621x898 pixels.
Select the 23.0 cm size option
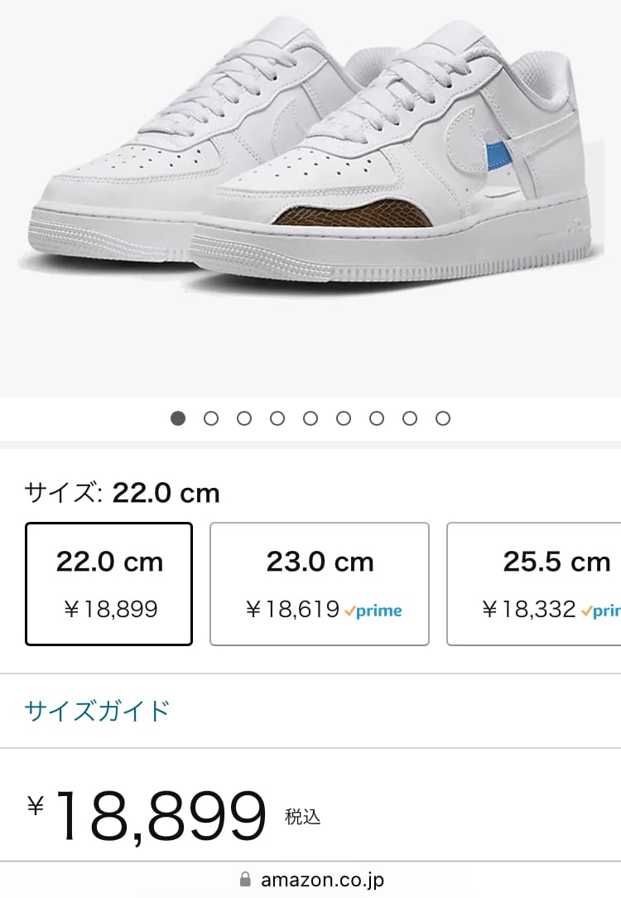320,584
